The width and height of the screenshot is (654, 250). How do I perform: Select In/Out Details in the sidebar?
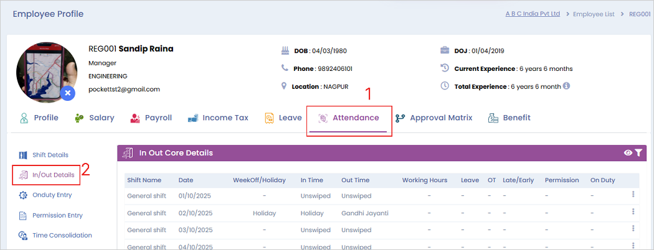[47, 175]
